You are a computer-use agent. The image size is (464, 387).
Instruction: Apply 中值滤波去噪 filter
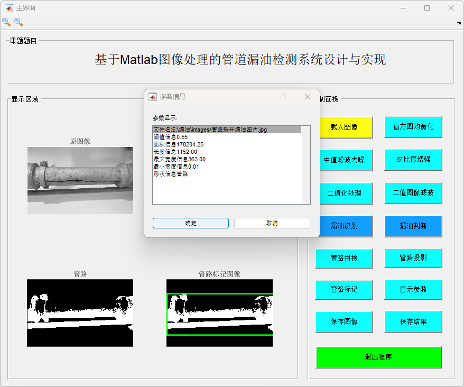click(344, 160)
